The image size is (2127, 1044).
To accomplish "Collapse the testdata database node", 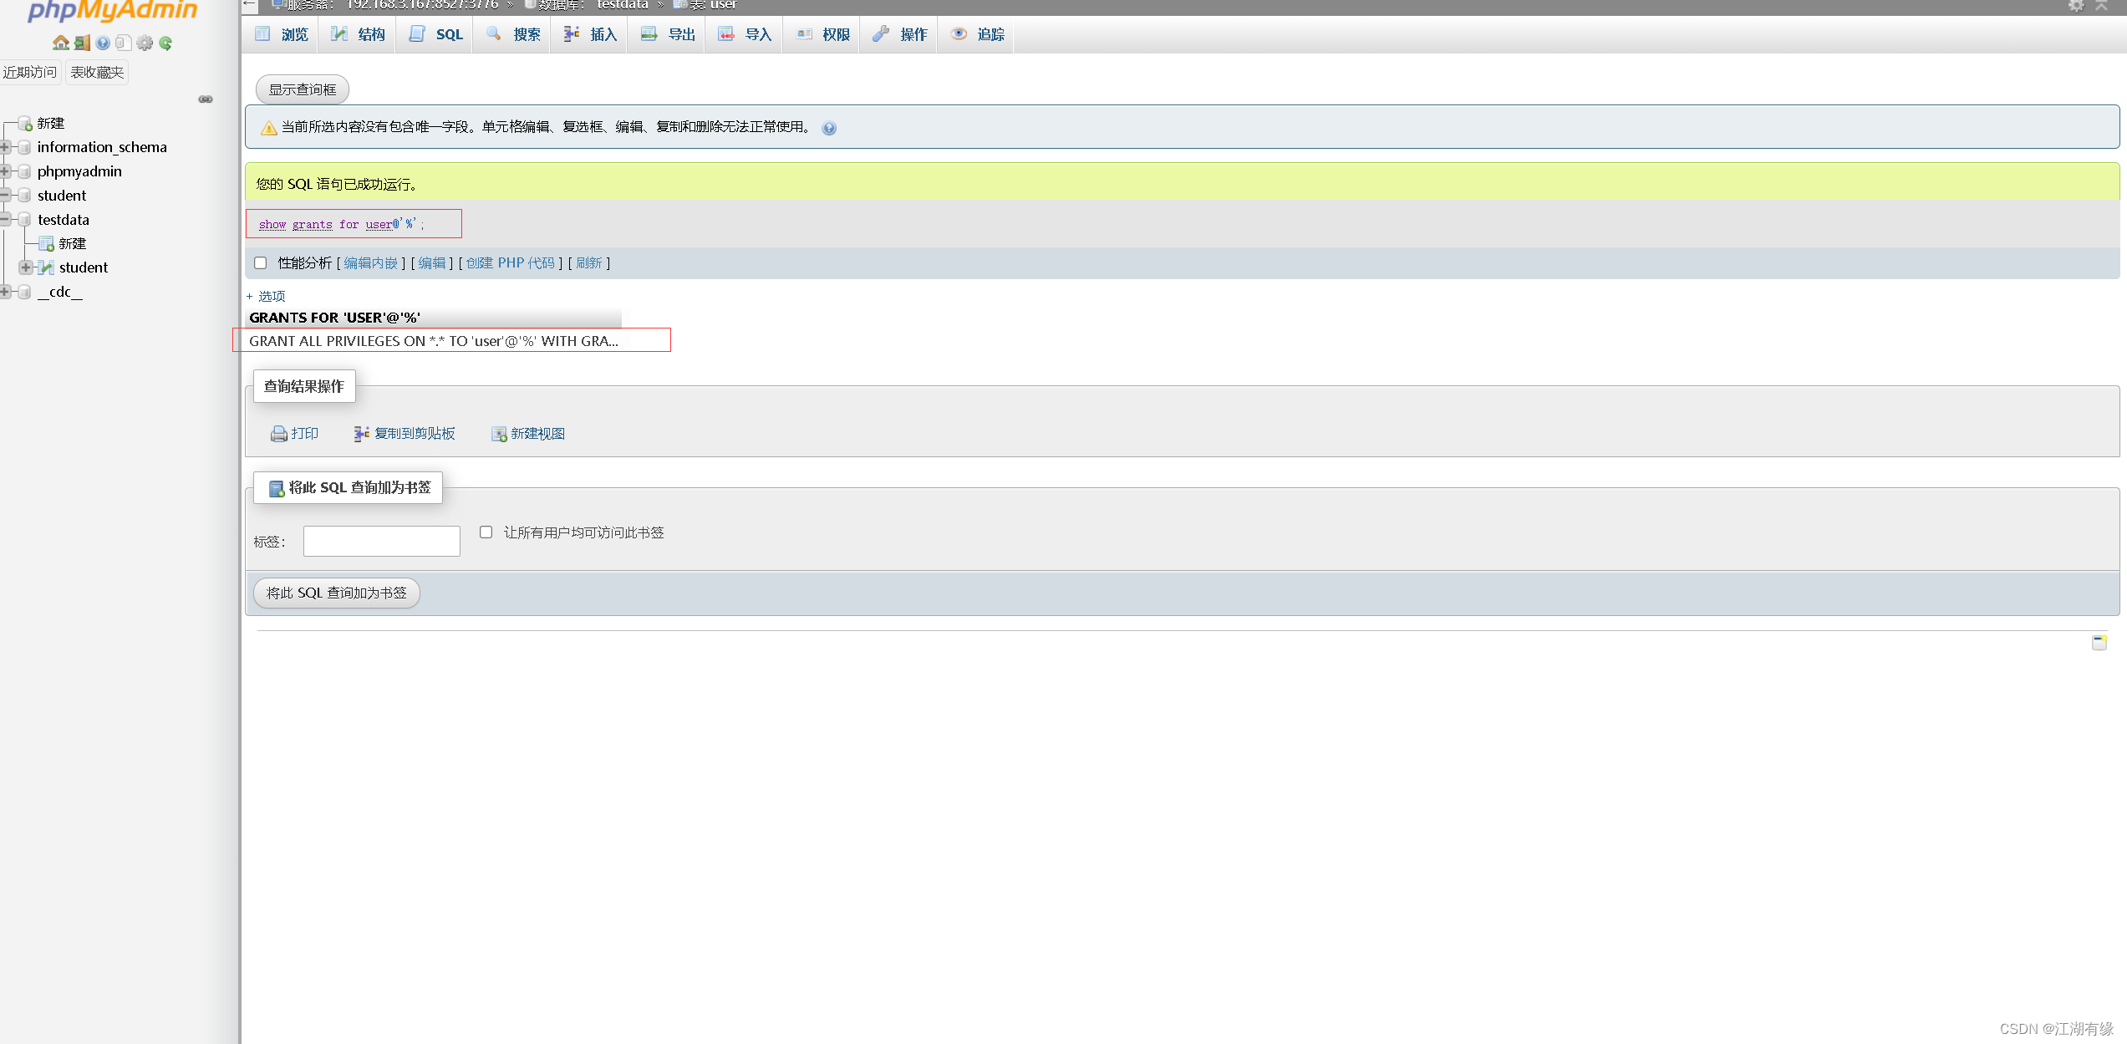I will [5, 220].
